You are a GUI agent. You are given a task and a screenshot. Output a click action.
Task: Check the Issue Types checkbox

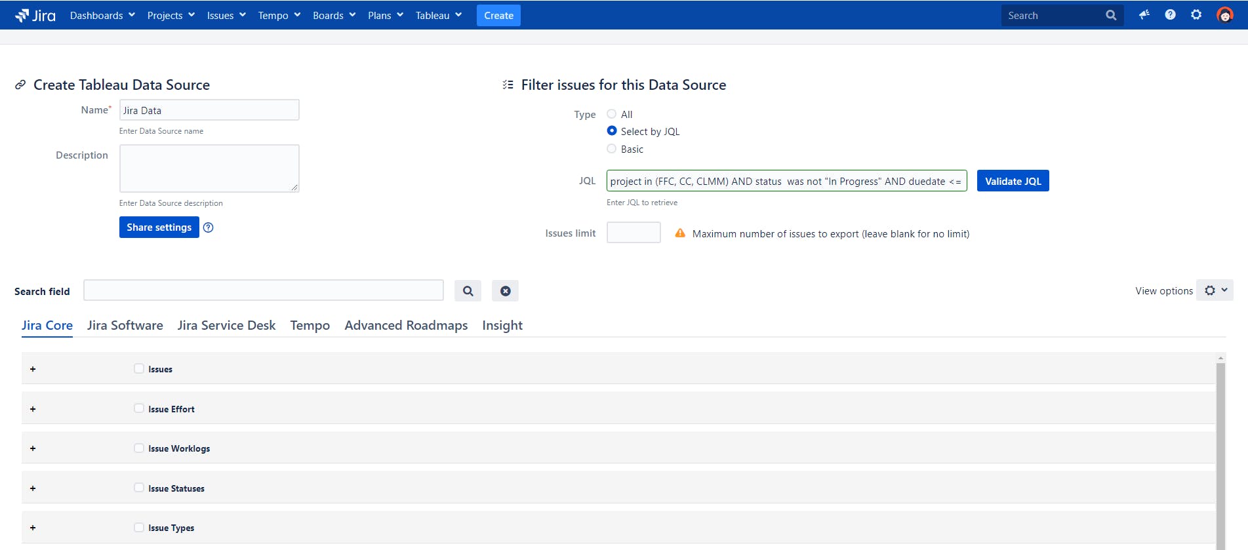click(139, 528)
